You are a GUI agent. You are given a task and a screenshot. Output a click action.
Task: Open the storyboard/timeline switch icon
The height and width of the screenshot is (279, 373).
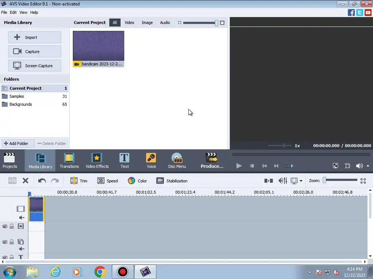click(x=268, y=181)
